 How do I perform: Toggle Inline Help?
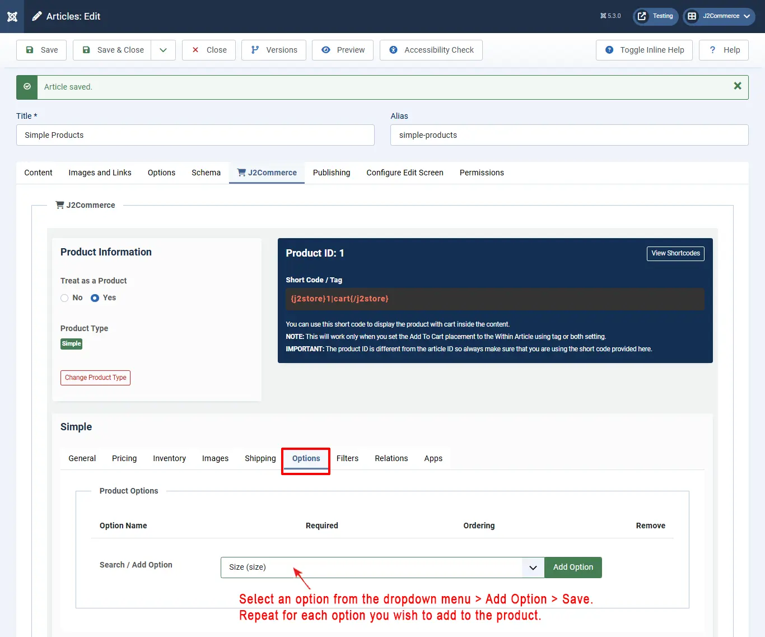(x=644, y=50)
